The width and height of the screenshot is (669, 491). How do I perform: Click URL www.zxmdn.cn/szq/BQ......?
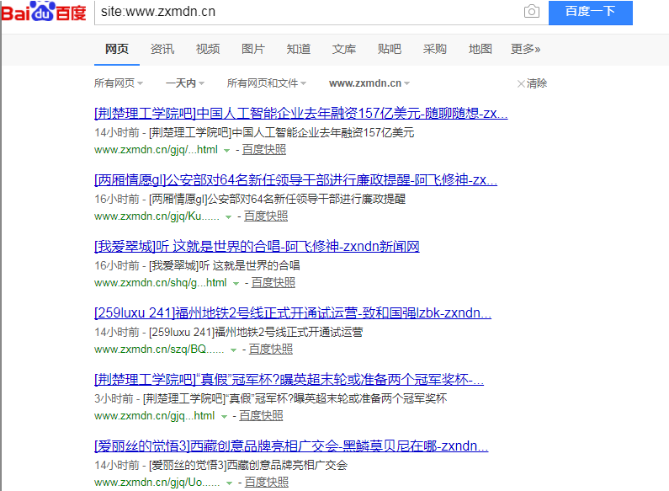coord(159,350)
